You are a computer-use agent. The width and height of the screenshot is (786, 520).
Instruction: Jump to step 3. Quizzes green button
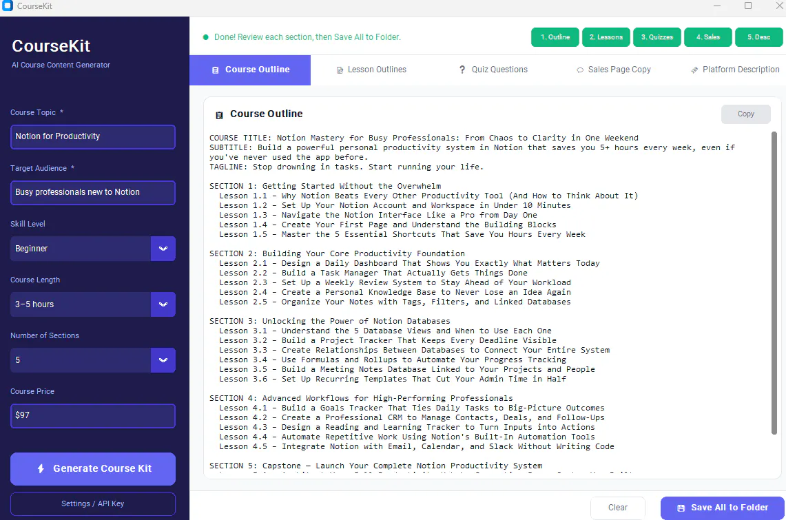pos(657,37)
